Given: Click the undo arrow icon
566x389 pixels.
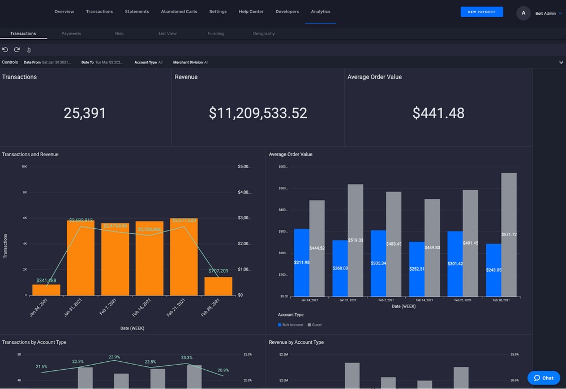Looking at the screenshot, I should click(5, 49).
